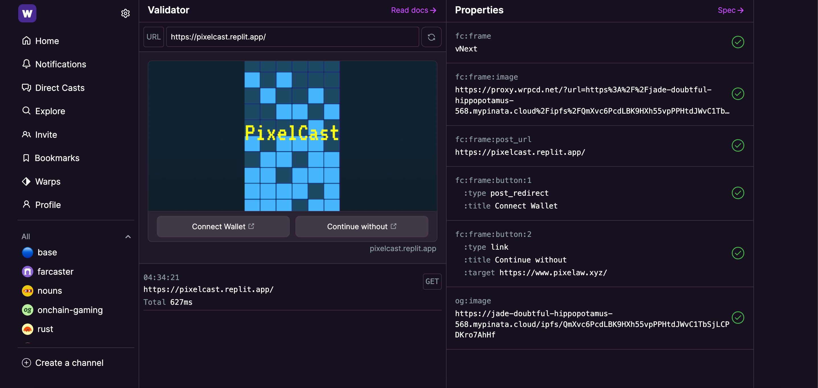Screen dimensions: 818x388
Task: Open settings gear icon
Action: point(126,13)
